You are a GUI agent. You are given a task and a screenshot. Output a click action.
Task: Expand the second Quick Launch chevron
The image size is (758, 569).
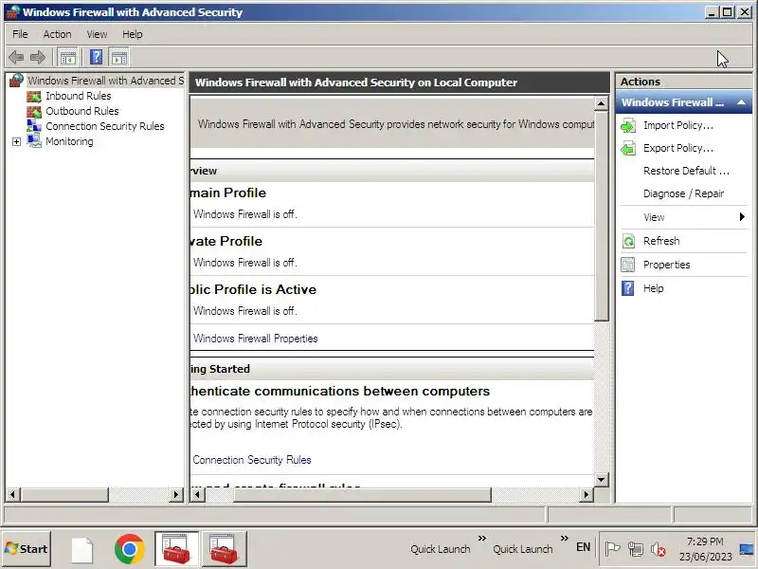pos(564,538)
